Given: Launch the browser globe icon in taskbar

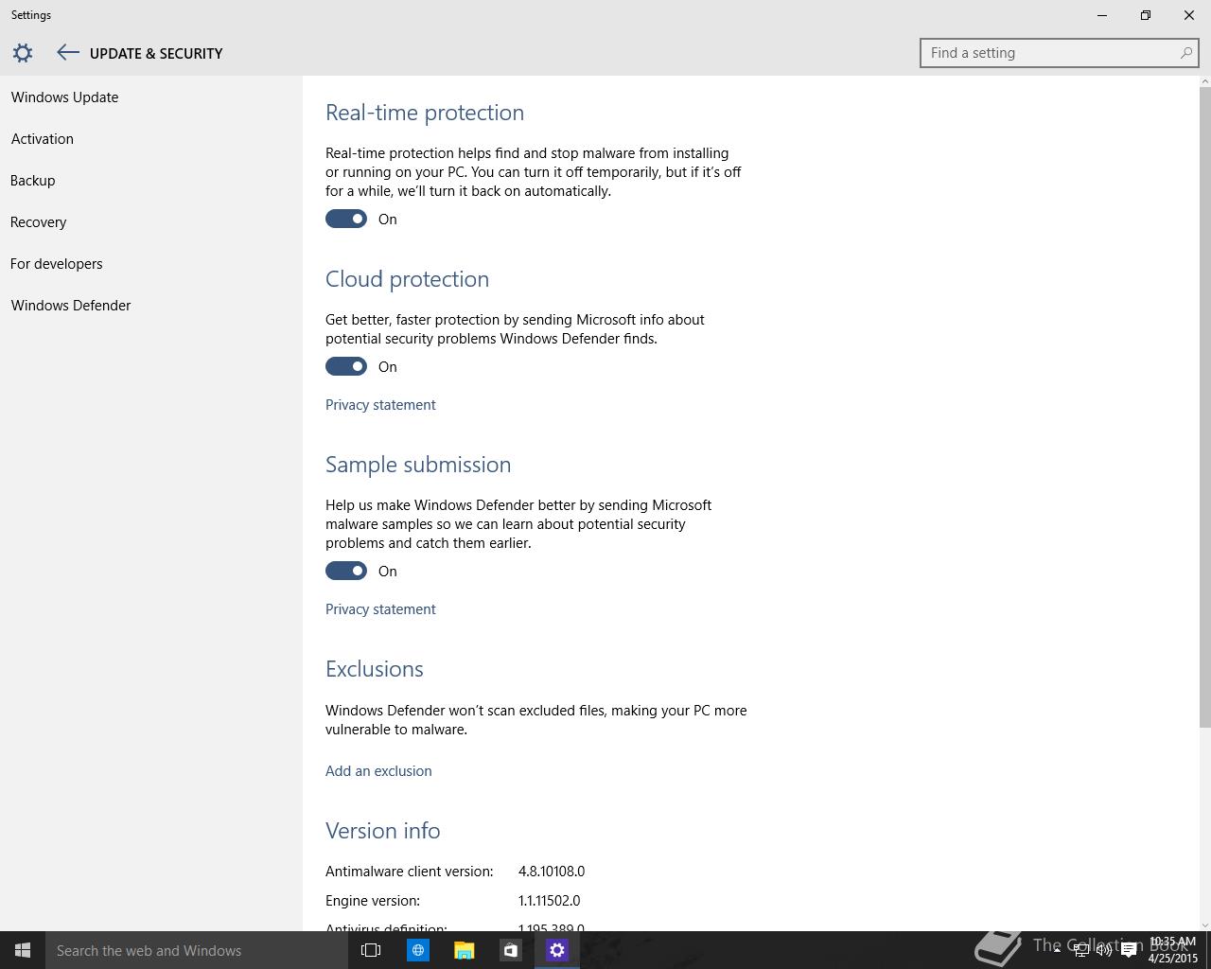Looking at the screenshot, I should point(417,950).
